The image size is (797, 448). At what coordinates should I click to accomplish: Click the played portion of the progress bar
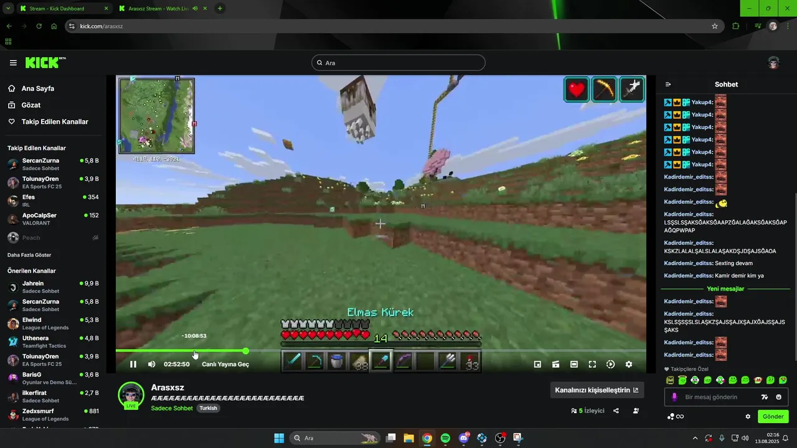179,351
